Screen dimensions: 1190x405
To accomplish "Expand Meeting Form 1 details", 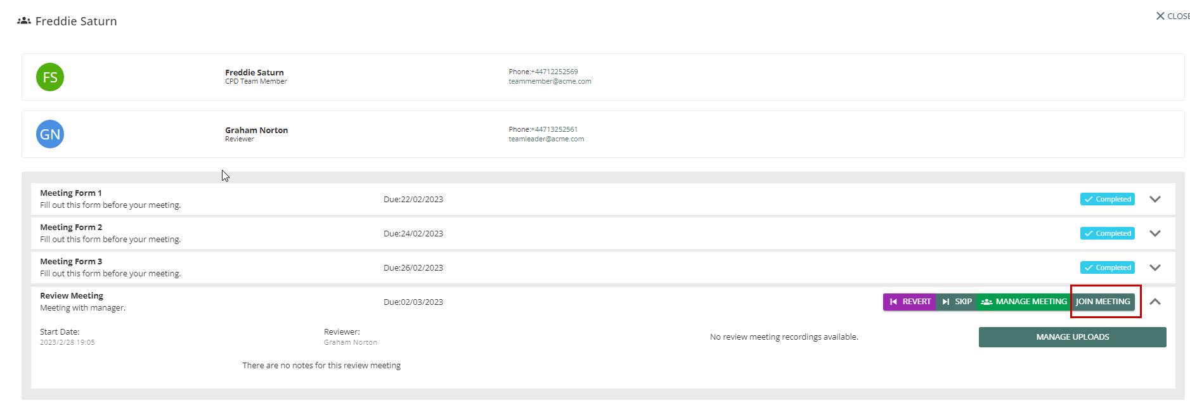I will tap(1155, 199).
